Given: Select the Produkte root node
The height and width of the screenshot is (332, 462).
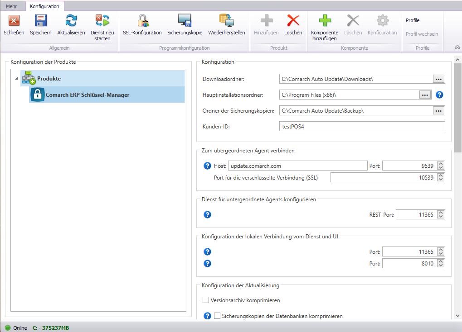Looking at the screenshot, I should [x=102, y=79].
